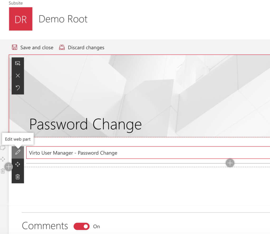Click the Edit web part pencil icon

click(18, 152)
